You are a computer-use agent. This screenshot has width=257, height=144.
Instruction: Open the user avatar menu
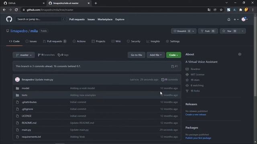pos(245,19)
